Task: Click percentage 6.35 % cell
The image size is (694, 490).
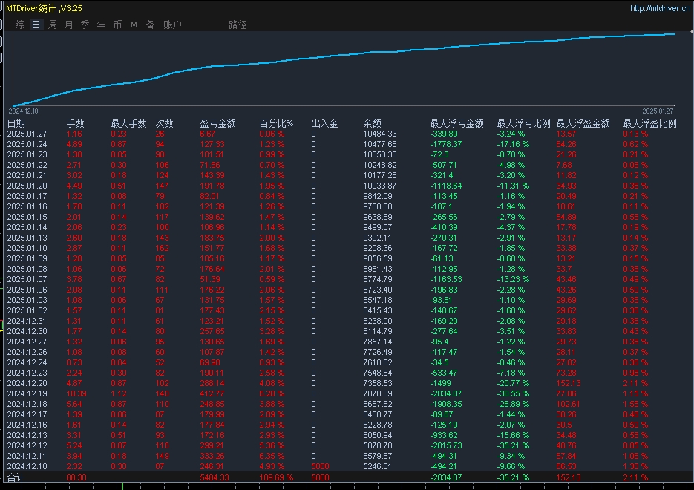Action: click(x=272, y=456)
